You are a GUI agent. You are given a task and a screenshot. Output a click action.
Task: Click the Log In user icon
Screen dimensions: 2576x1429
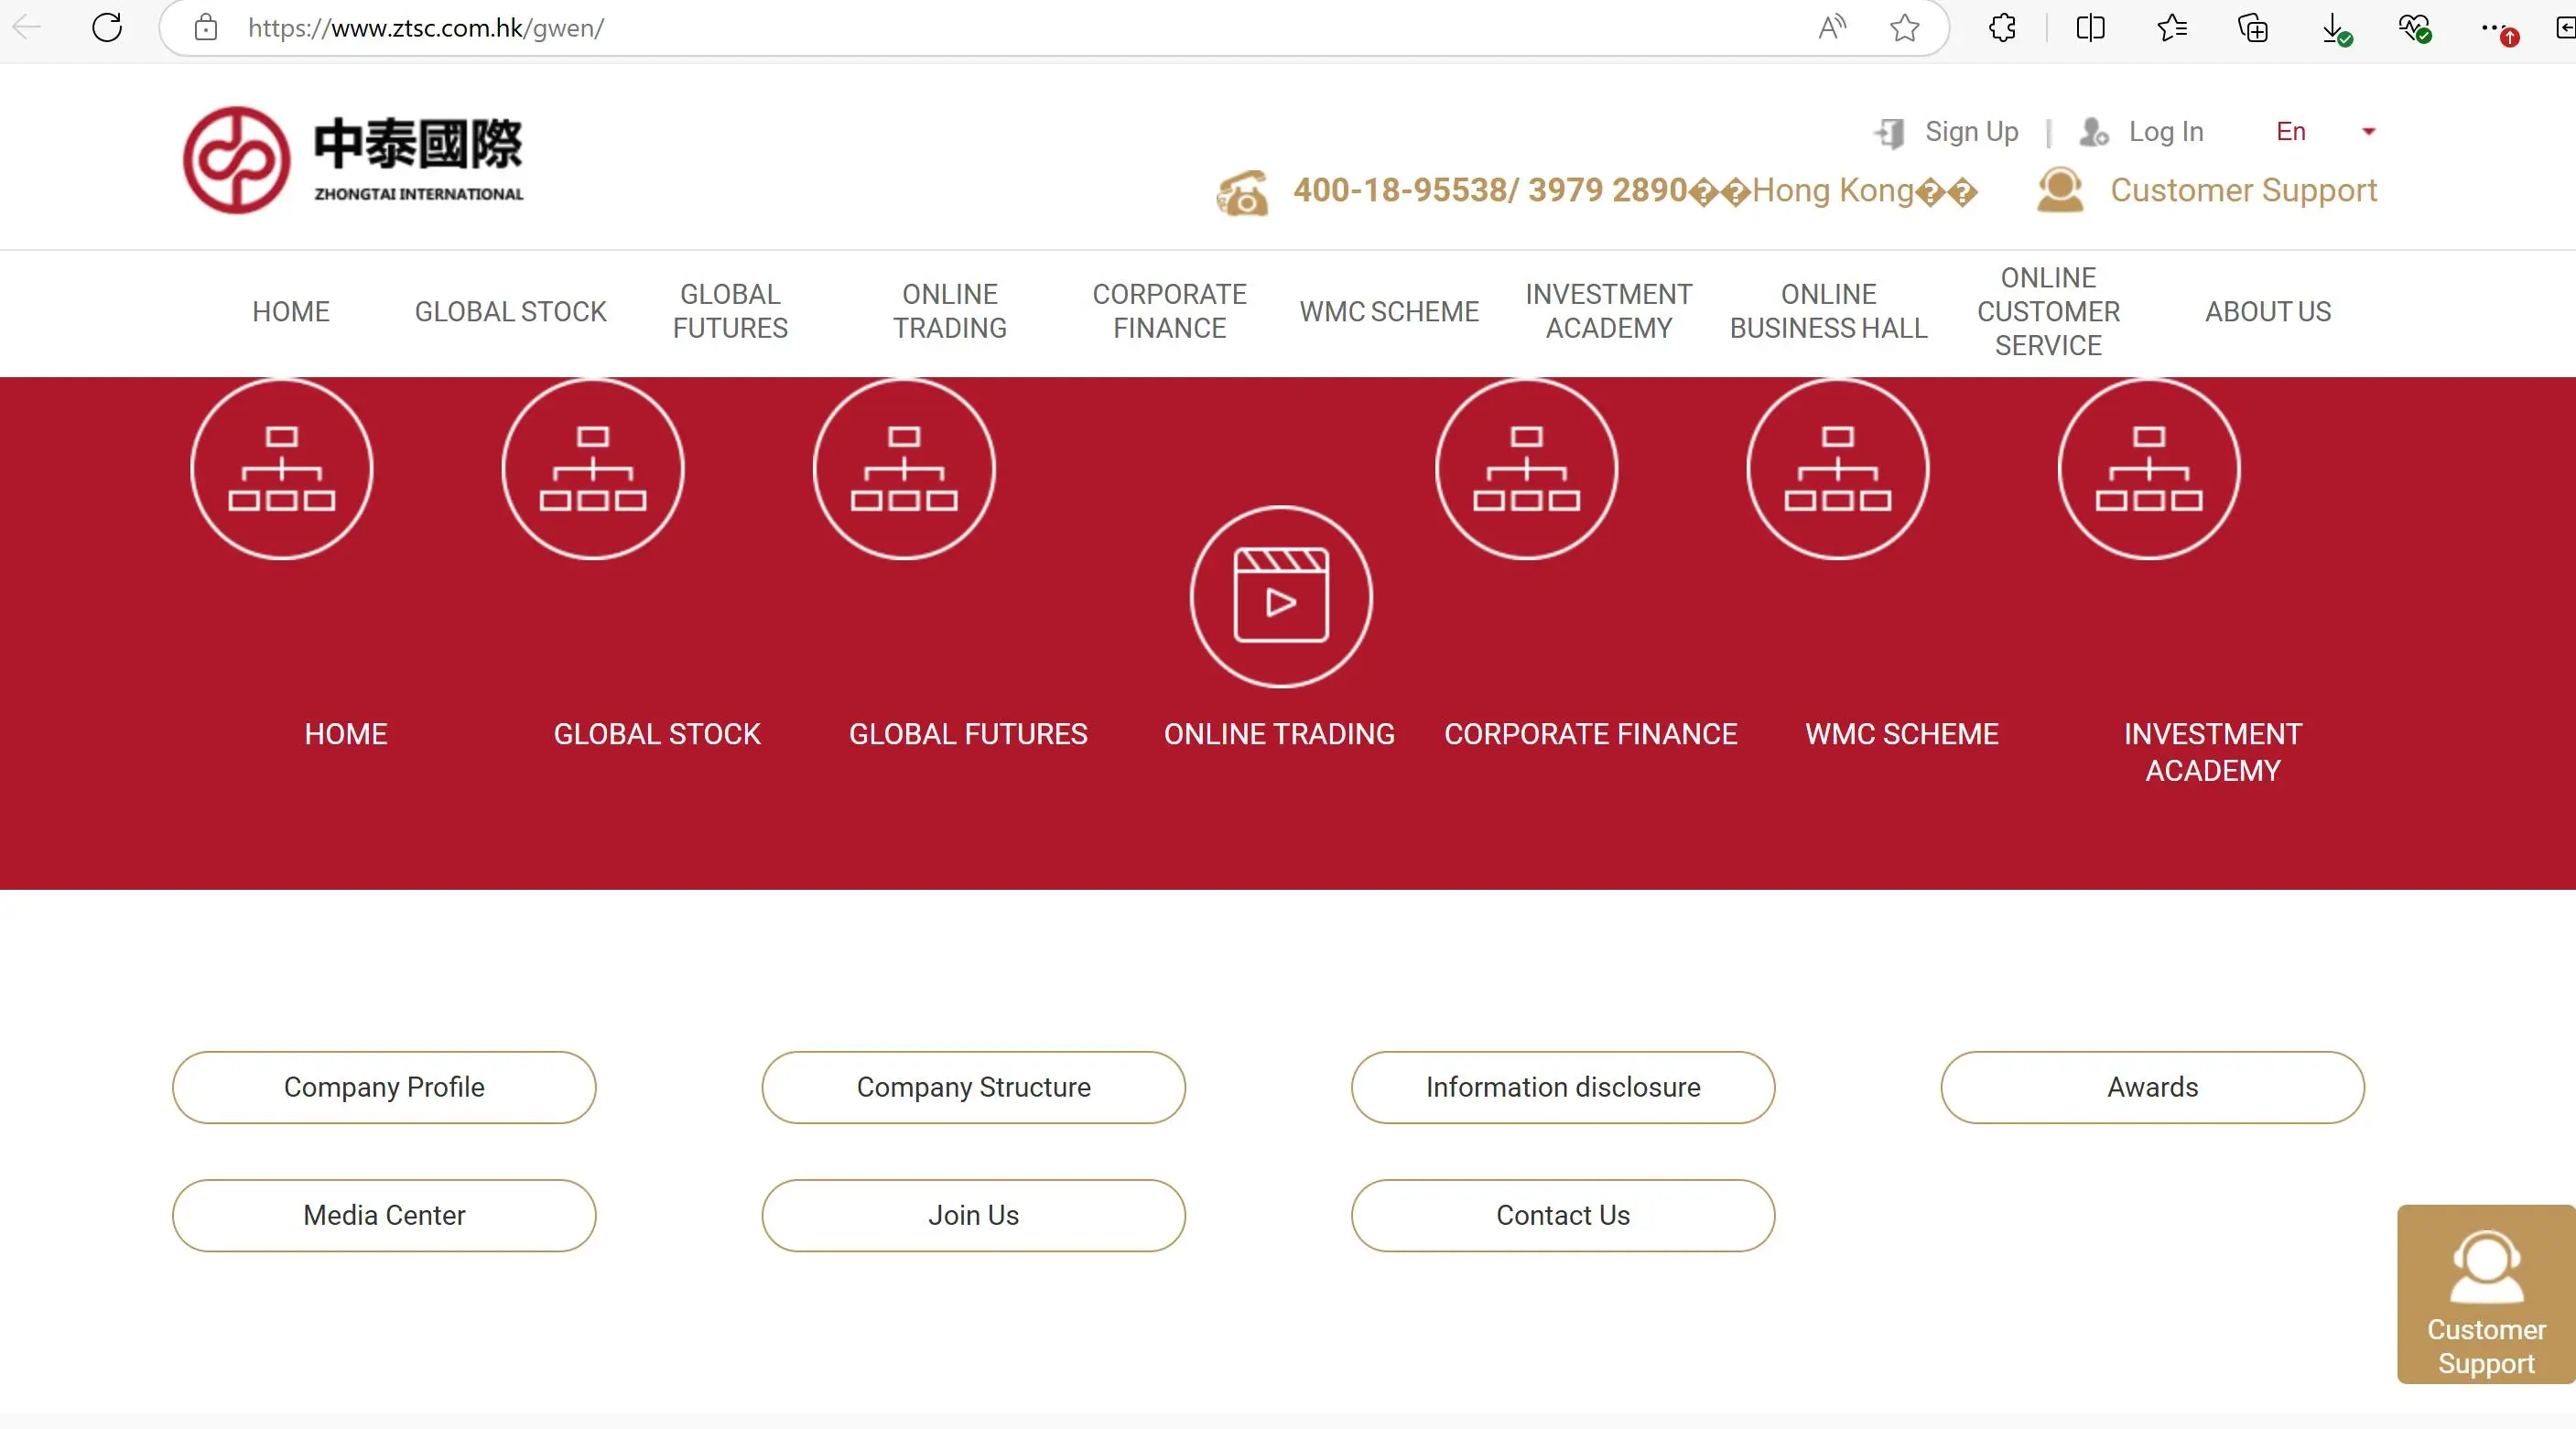pyautogui.click(x=2094, y=132)
